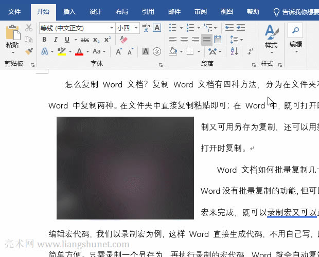Toggle strikethrough abc formatting

click(x=85, y=40)
